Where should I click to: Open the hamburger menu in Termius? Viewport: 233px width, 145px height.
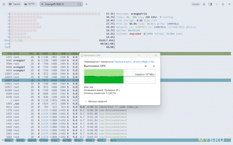tap(4, 4)
